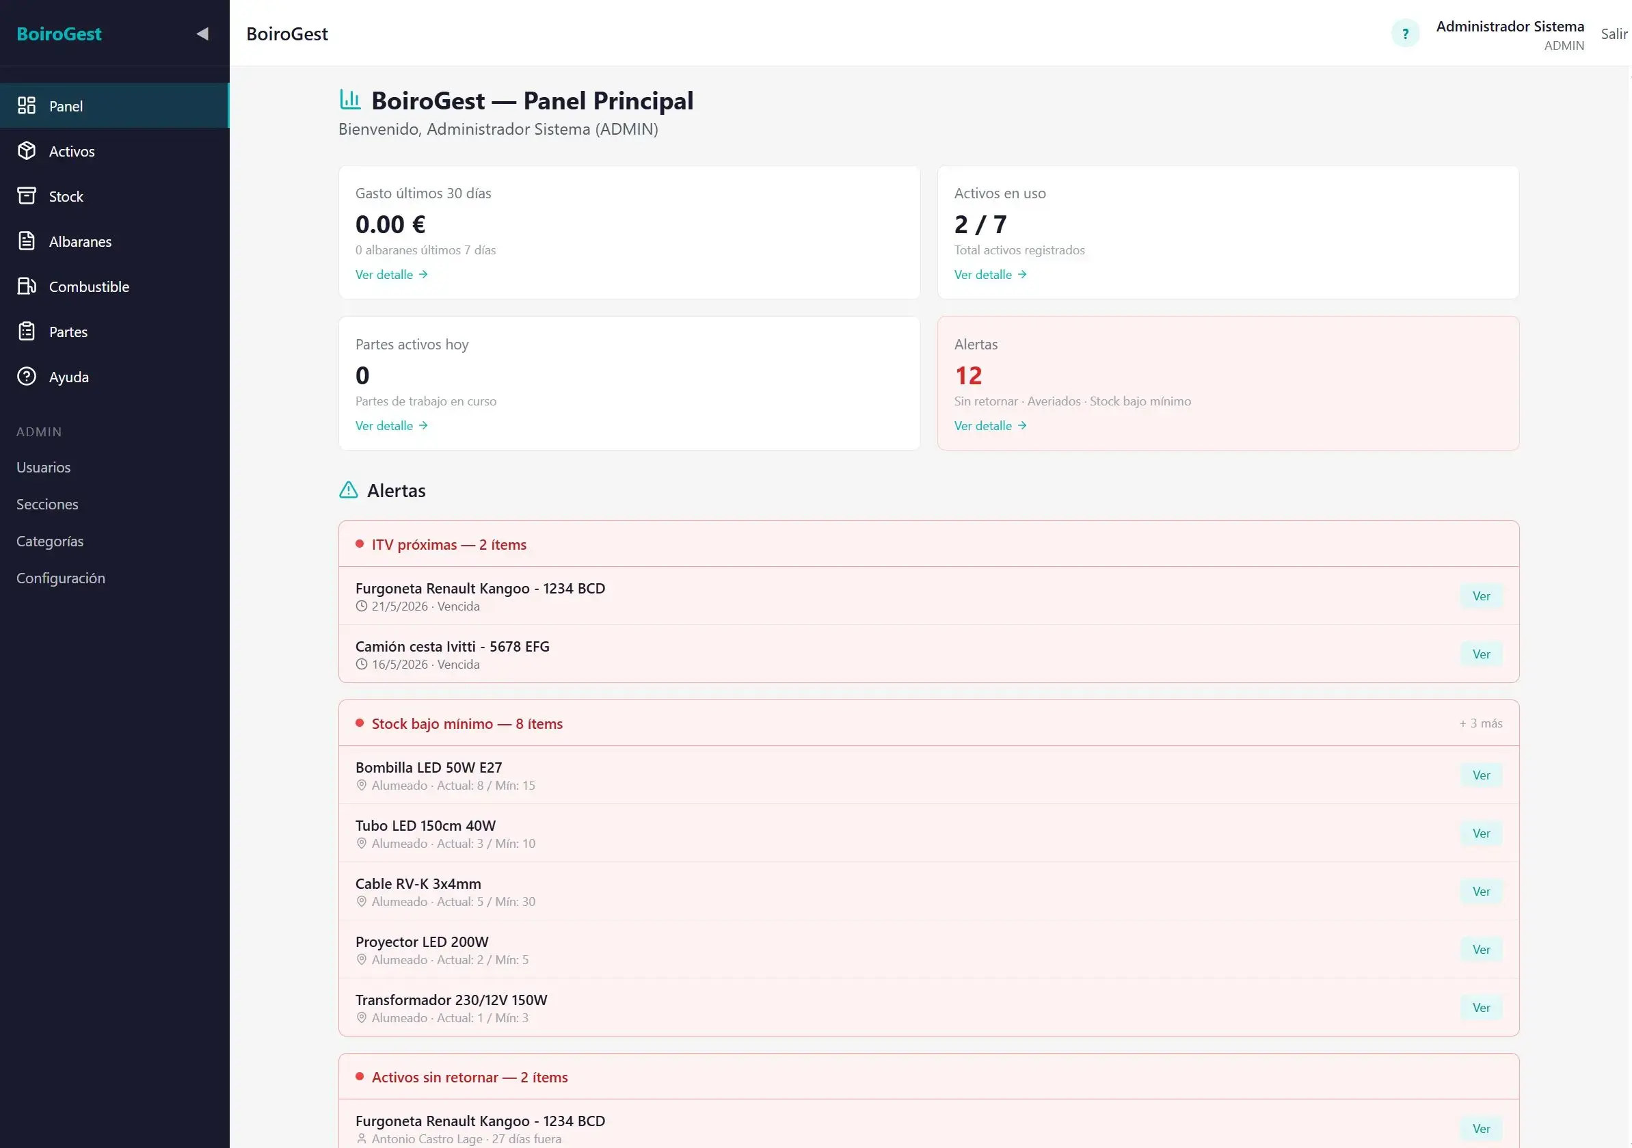The image size is (1632, 1148).
Task: Click Ver for Bombilla LED 50W E27
Action: [1482, 775]
